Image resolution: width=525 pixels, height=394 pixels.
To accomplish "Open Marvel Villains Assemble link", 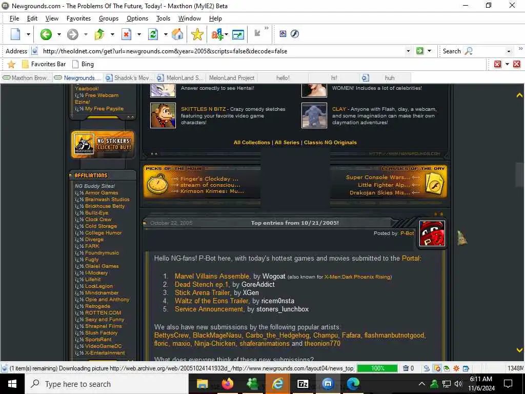I will (212, 277).
